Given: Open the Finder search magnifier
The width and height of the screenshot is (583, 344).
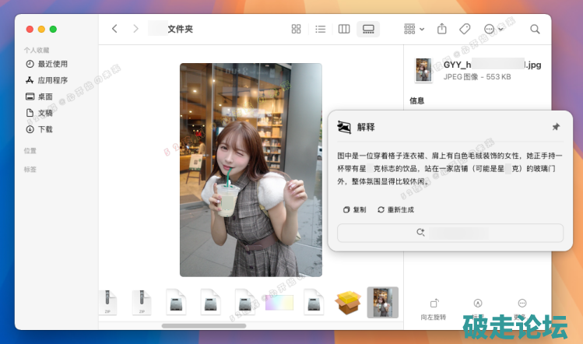Looking at the screenshot, I should click(x=535, y=29).
